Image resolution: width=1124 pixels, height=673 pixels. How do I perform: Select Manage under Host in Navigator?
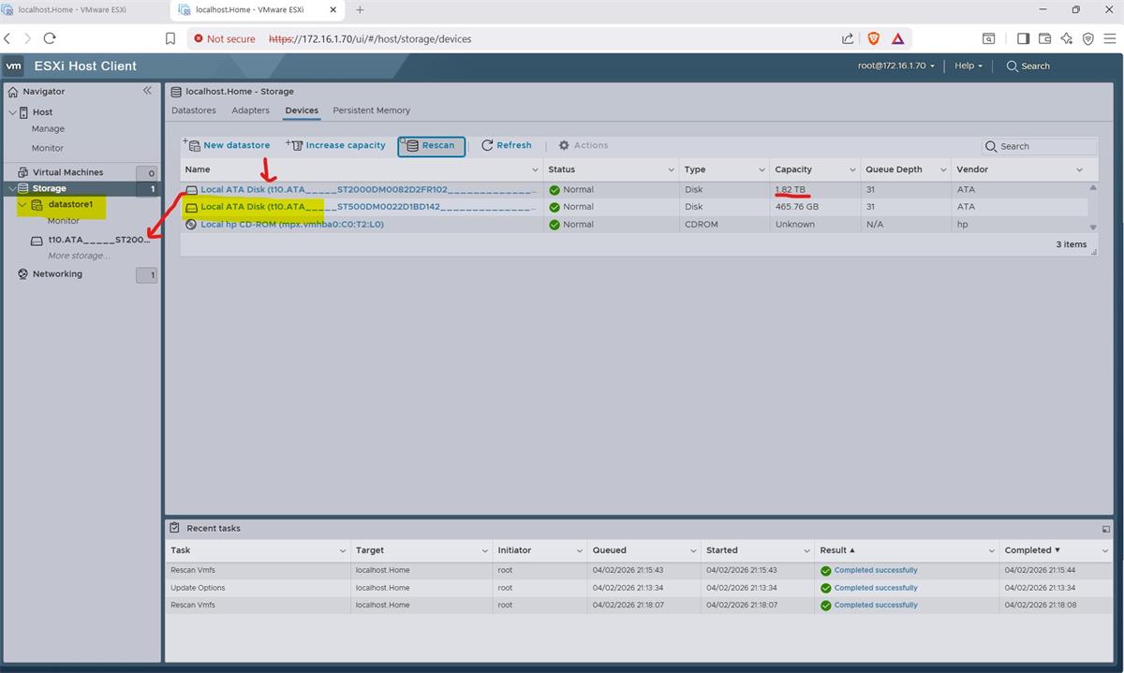point(48,129)
